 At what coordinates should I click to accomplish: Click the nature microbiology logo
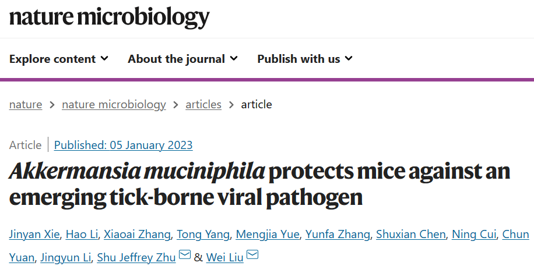point(109,18)
